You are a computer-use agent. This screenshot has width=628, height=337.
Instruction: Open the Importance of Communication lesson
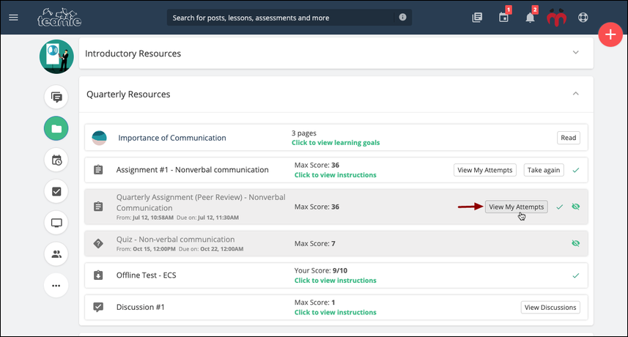171,138
